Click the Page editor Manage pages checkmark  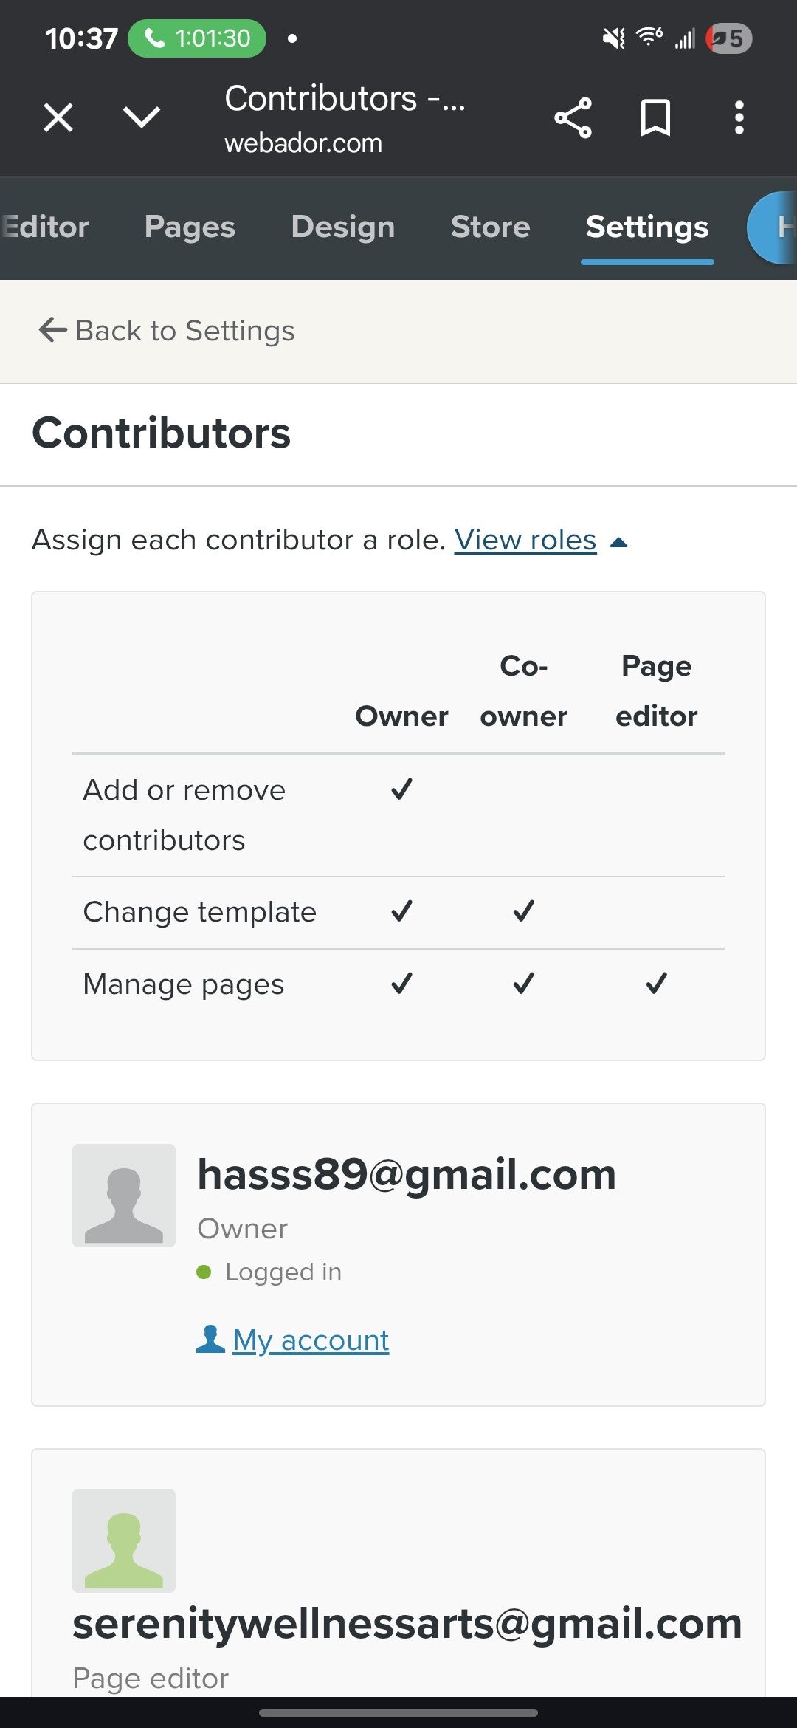pyautogui.click(x=656, y=984)
